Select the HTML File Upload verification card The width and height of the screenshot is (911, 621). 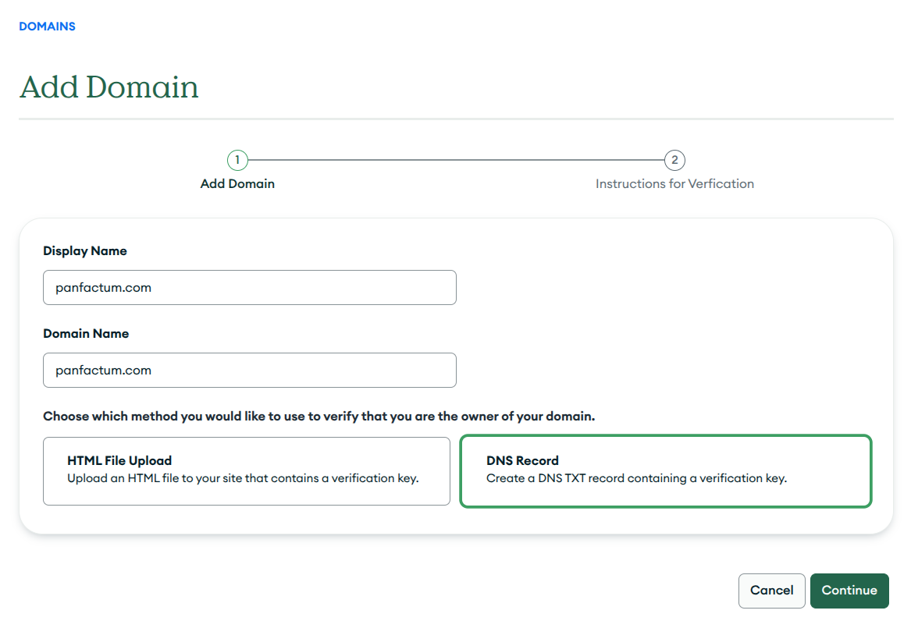coord(247,472)
